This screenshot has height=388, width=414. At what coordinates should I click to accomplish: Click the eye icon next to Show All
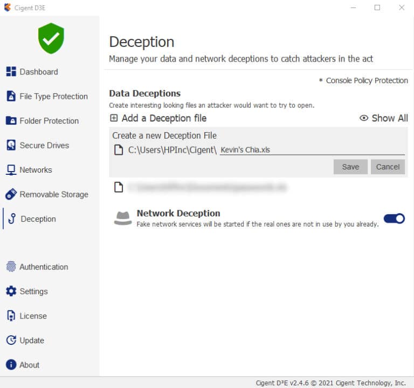point(364,118)
